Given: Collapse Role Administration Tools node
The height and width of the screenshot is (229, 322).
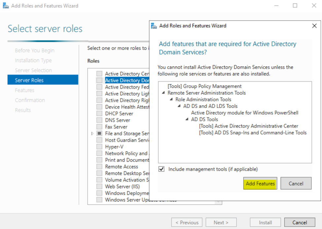Looking at the screenshot, I should coord(171,99).
